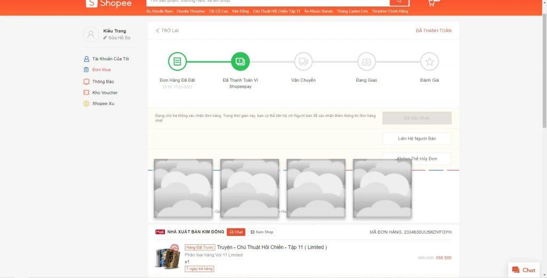Click the ĐÃ THANH TOÁN status text
The image size is (547, 278).
(x=434, y=30)
